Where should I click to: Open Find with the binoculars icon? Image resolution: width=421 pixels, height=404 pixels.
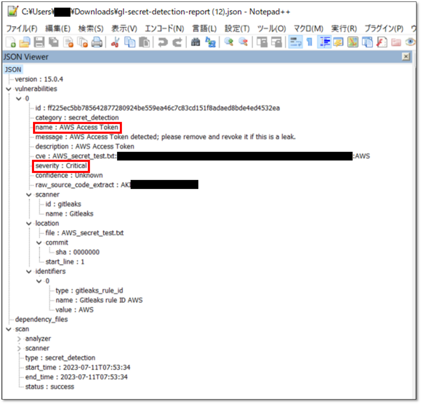click(195, 42)
